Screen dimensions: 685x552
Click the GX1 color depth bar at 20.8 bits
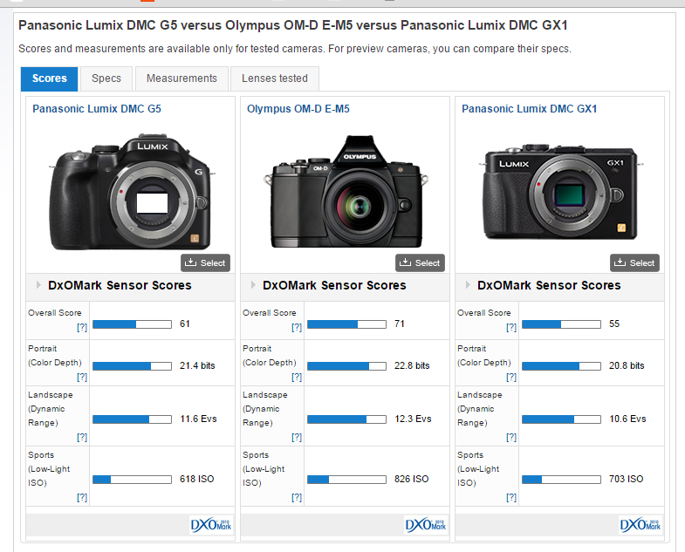pyautogui.click(x=561, y=366)
